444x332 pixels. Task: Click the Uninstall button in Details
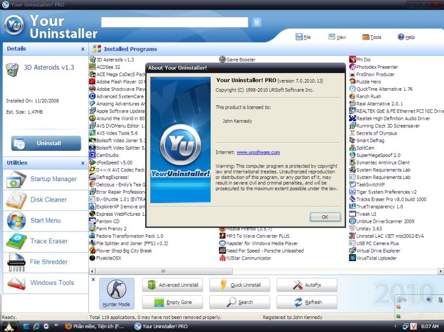(x=46, y=143)
